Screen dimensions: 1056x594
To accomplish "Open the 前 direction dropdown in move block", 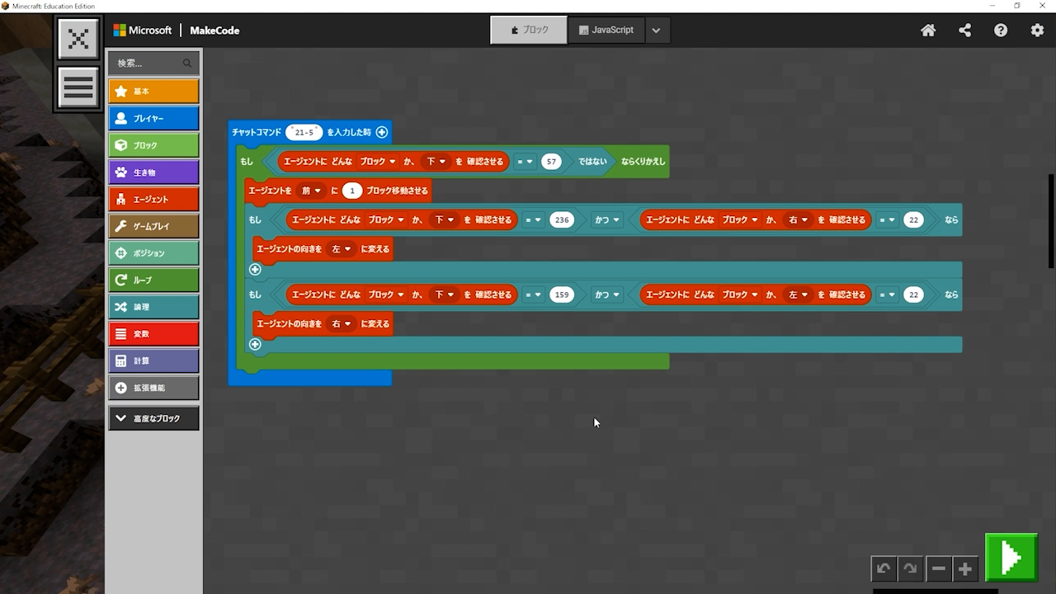I will pos(312,191).
